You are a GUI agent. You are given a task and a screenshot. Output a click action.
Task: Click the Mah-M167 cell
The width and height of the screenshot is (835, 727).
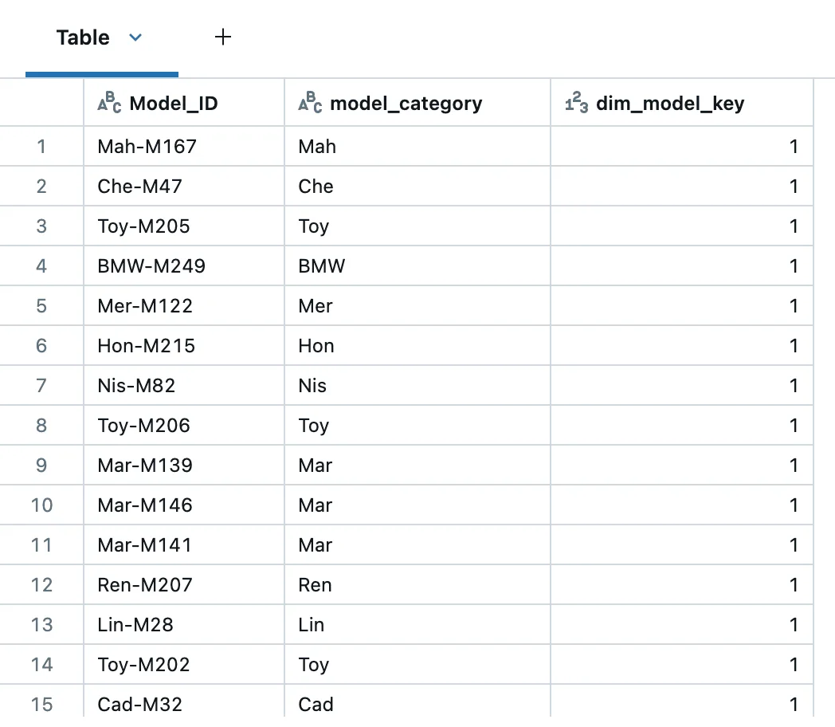coord(147,147)
